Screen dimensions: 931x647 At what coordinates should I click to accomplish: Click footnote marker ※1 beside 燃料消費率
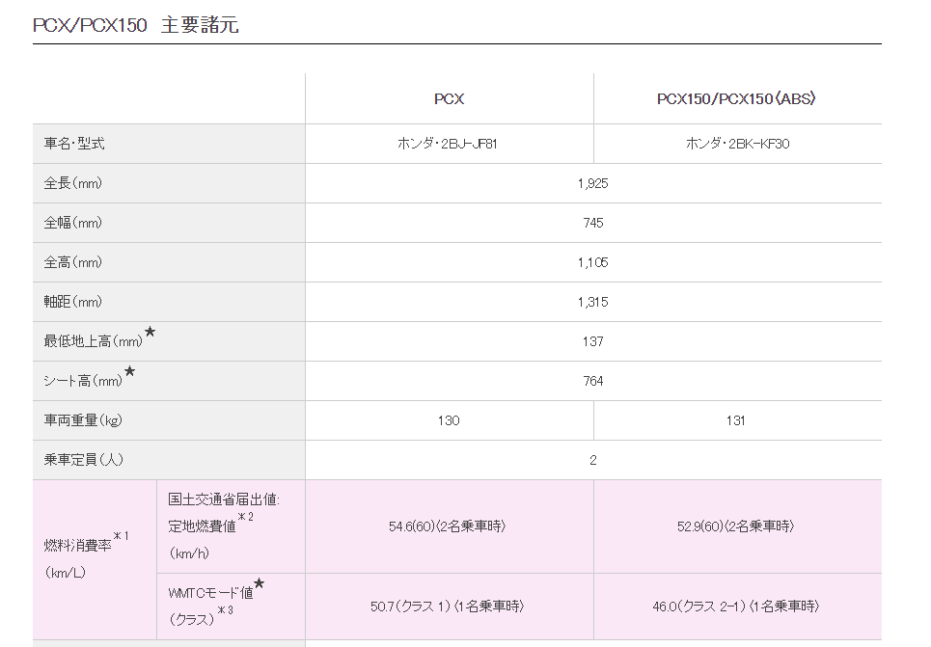[122, 536]
